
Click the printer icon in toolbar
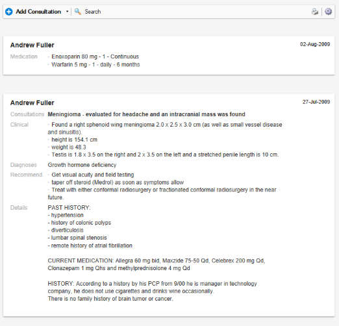click(x=315, y=12)
